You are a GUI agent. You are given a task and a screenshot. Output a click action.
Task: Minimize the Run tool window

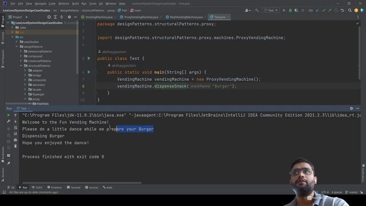[x=357, y=108]
